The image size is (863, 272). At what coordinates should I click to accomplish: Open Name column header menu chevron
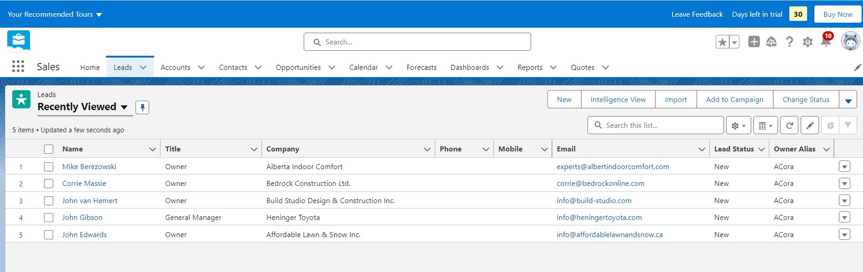pos(153,149)
